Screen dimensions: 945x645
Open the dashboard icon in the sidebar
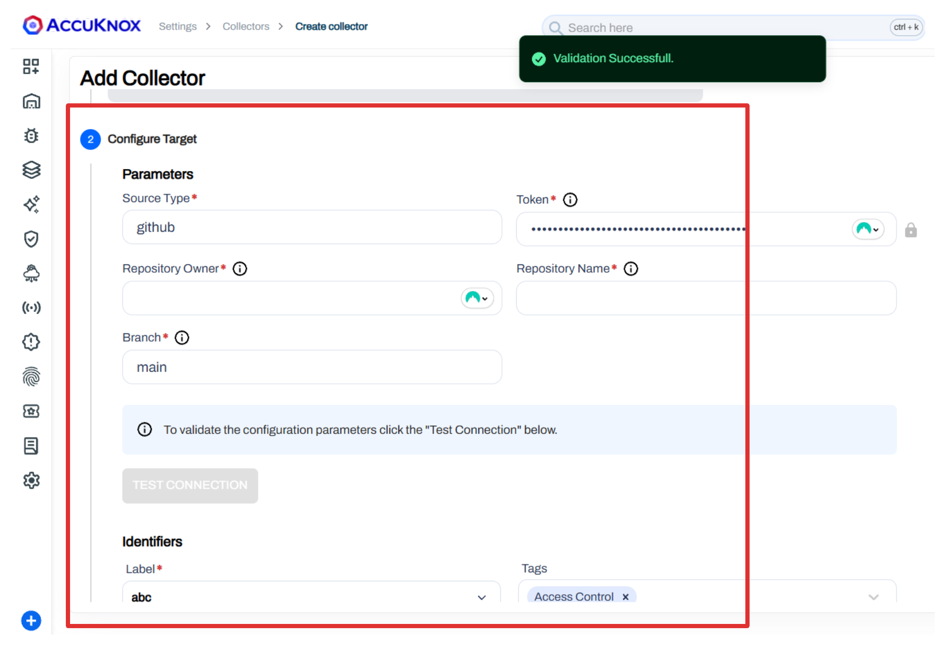[x=32, y=101]
